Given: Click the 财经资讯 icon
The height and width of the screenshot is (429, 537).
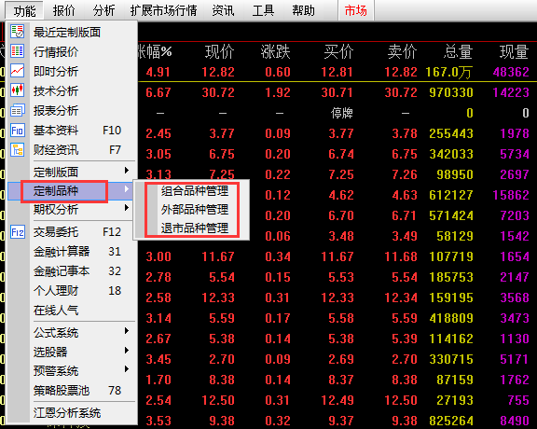Looking at the screenshot, I should click(x=17, y=150).
